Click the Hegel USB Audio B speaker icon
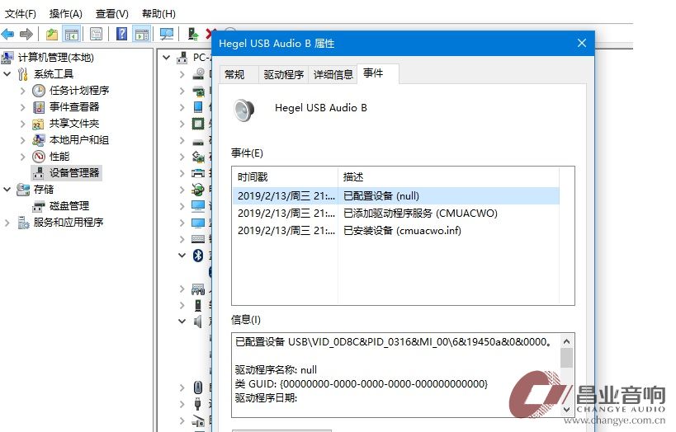The width and height of the screenshot is (676, 432). tap(244, 110)
